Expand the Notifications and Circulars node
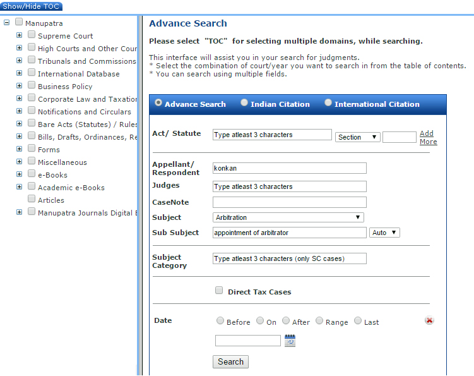The image size is (474, 376). 20,111
